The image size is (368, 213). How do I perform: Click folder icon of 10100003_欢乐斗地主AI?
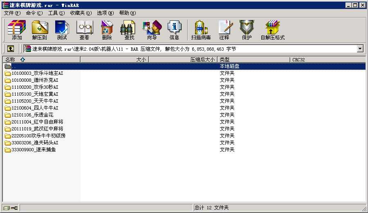pos(8,73)
